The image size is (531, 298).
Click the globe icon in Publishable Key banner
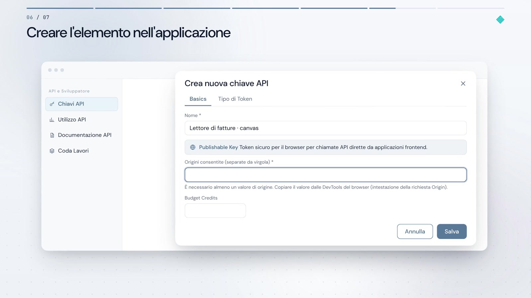192,147
